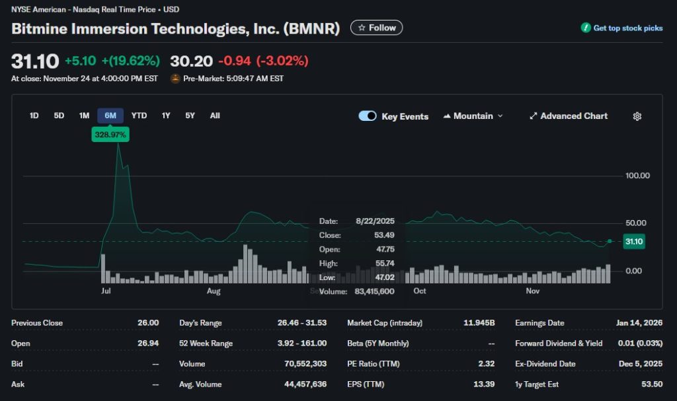Select the 1D time range tab
The width and height of the screenshot is (677, 401).
[34, 115]
